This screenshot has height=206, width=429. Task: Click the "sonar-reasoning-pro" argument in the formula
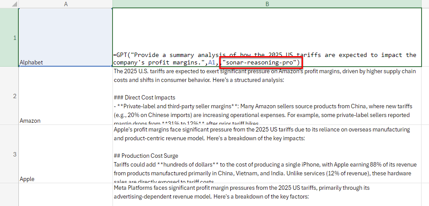[260, 63]
